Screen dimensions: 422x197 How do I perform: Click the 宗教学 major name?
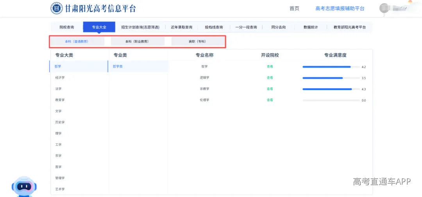(204, 89)
